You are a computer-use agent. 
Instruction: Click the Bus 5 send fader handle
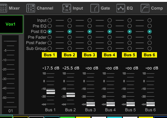131,104
